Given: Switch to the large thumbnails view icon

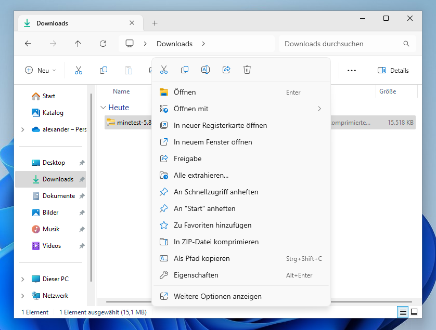Looking at the screenshot, I should click(414, 312).
